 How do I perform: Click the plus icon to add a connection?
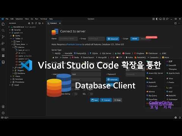[43, 23]
